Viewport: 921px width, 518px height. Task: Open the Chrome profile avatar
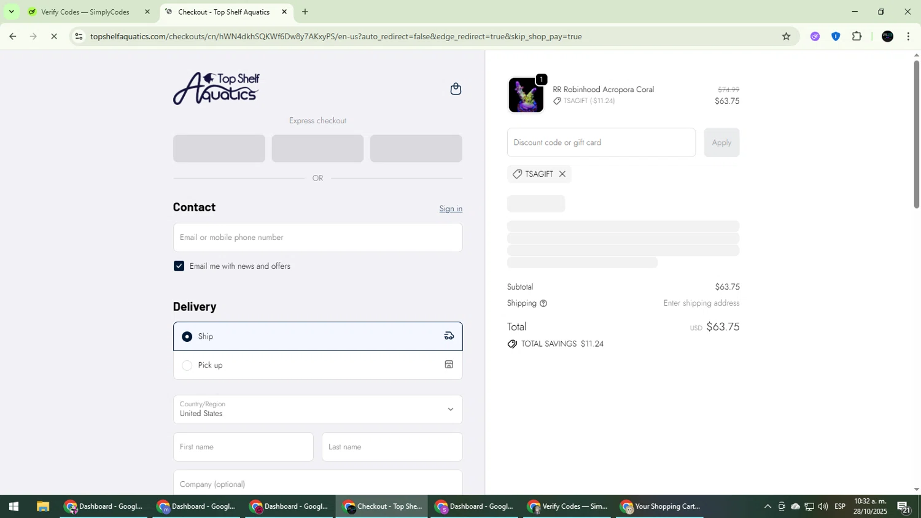point(887,36)
